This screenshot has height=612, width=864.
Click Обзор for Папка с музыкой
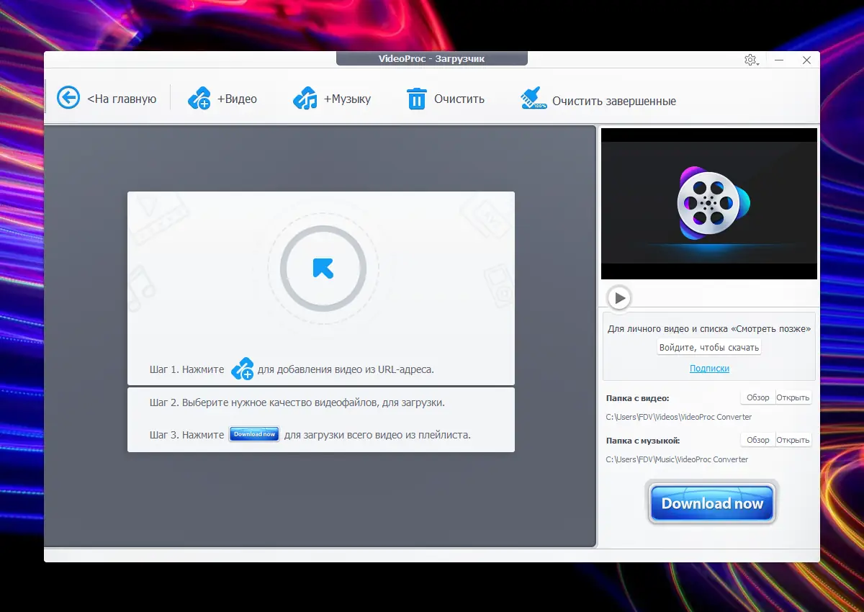pos(757,440)
